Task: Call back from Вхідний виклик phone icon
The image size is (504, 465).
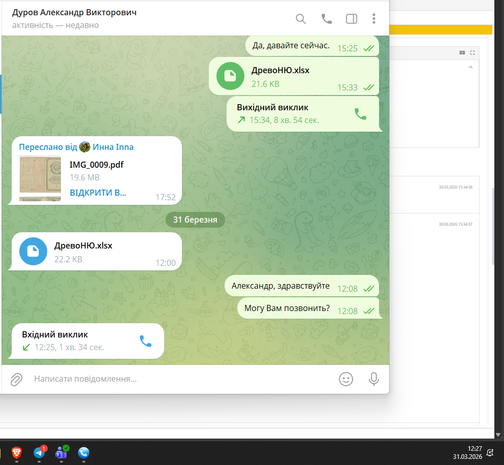Action: click(145, 341)
